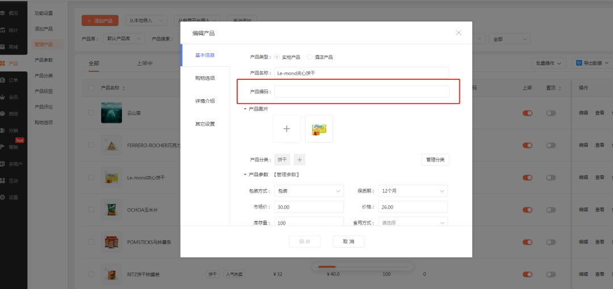Viewport: 613px width, 289px height.
Task: Toggle 上架 switch for OCHOA玉米片 row
Action: pyautogui.click(x=527, y=210)
